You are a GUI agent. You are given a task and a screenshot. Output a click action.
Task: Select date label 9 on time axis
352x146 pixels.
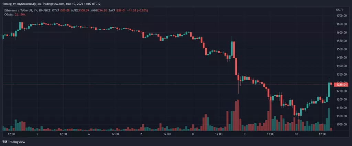244,134
